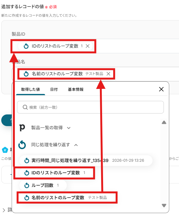
Task: Click the 2026-01-29 13:26 timestamp text
Action: 128,160
